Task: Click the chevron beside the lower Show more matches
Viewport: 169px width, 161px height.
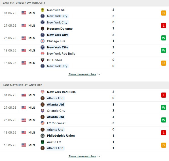Action: pos(99,156)
